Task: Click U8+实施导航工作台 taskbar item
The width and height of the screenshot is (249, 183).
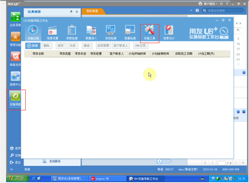Action: pyautogui.click(x=145, y=179)
